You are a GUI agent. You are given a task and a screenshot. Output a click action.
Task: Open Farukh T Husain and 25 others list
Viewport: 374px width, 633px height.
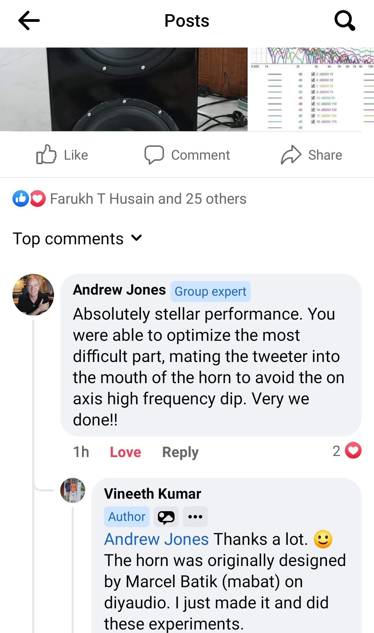(148, 199)
